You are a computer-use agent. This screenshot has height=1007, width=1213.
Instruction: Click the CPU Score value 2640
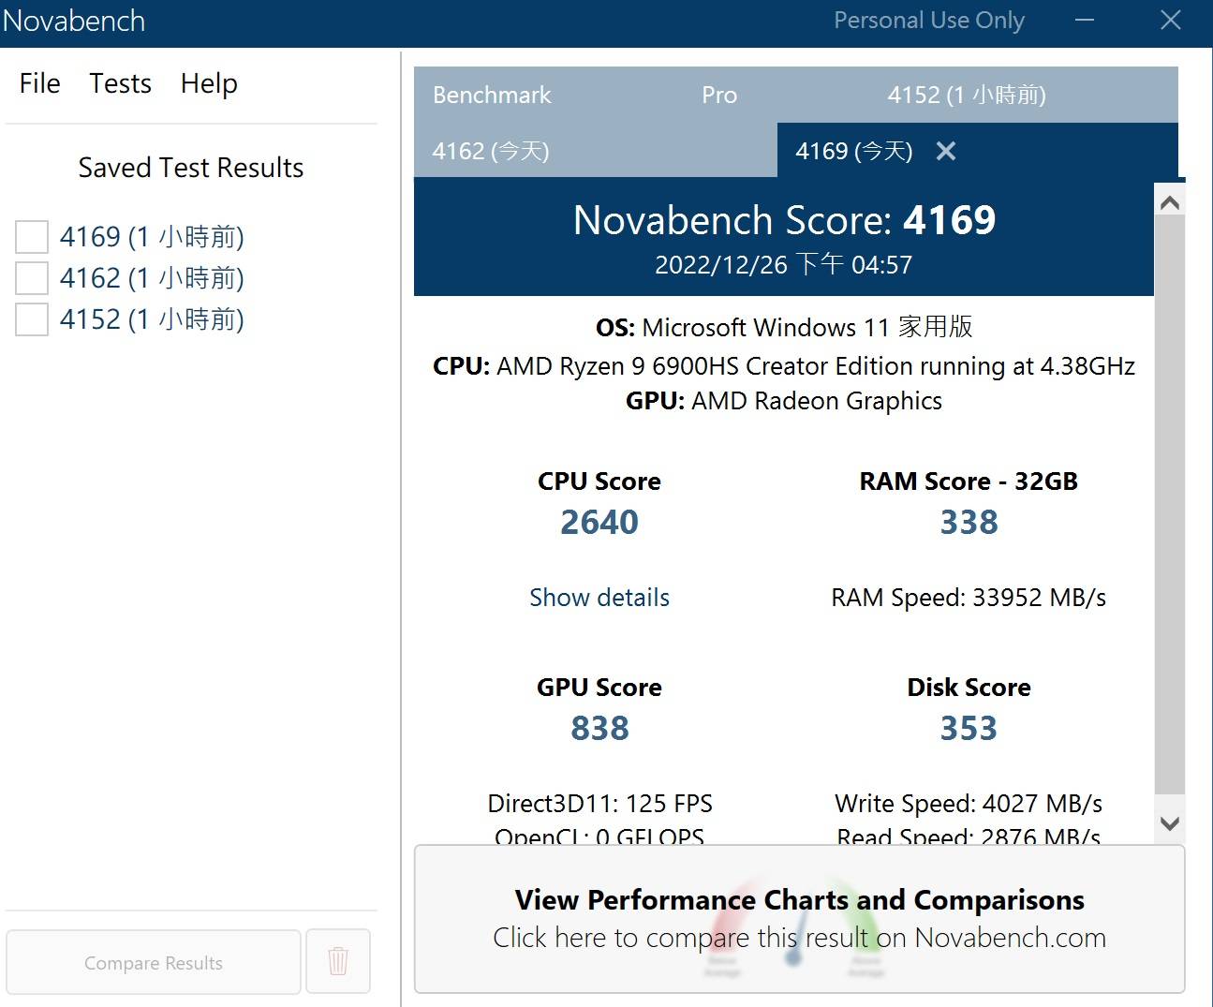pos(599,522)
